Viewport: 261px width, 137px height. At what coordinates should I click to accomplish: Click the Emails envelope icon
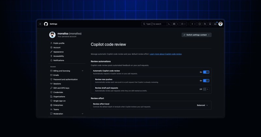[51, 75]
